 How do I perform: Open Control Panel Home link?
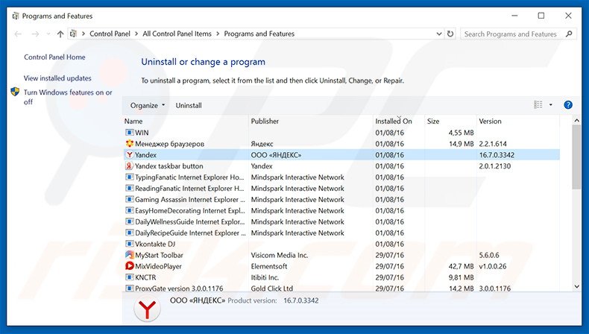click(x=54, y=57)
